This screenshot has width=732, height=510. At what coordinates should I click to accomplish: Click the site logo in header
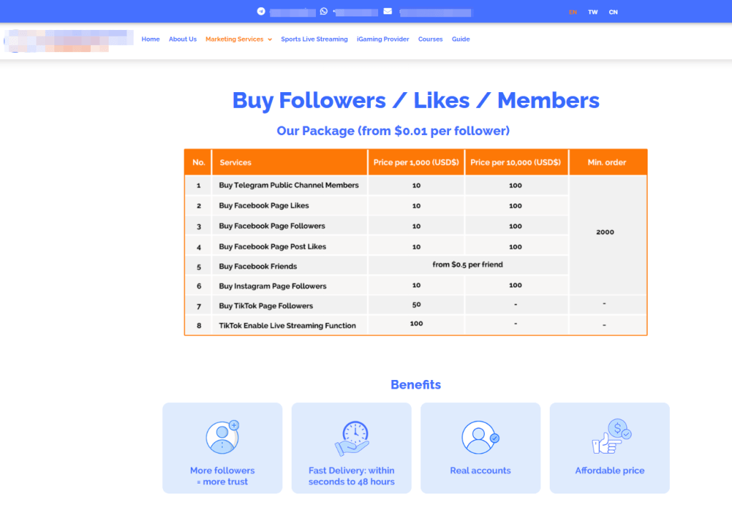coord(69,40)
